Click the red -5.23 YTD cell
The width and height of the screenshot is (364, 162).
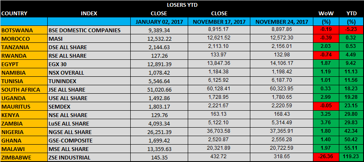(351, 30)
